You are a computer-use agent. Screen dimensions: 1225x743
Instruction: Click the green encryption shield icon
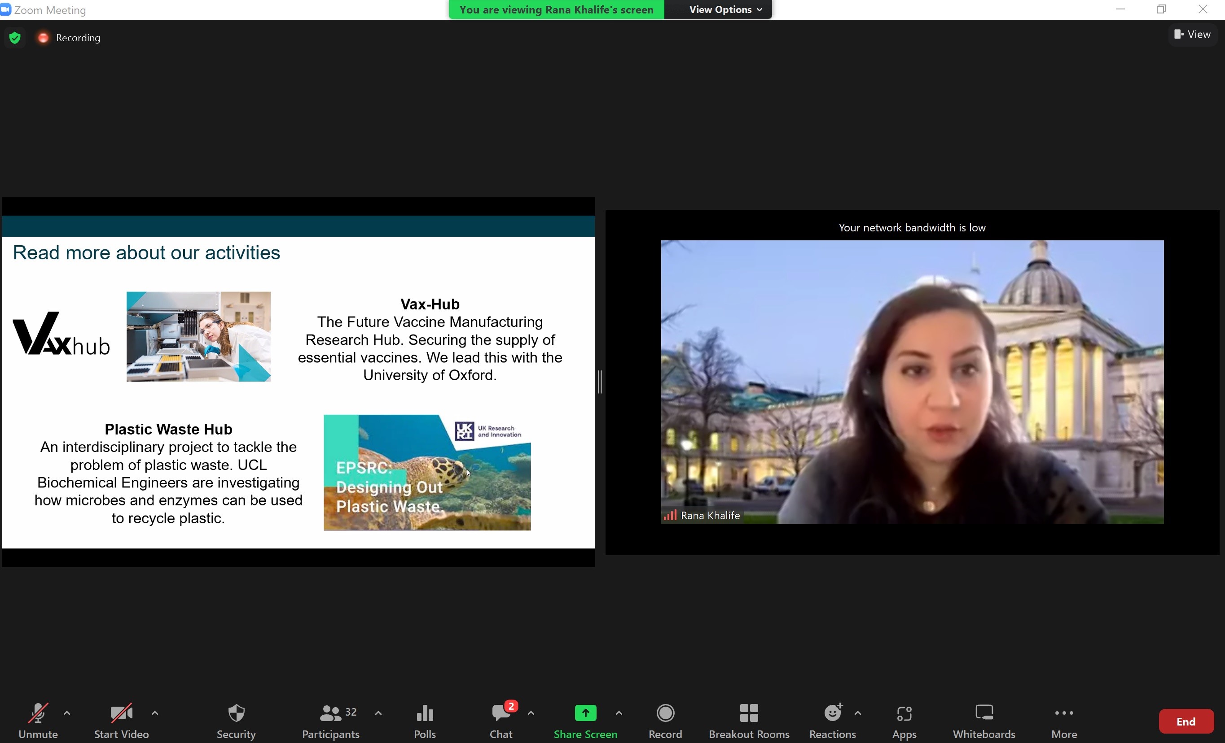15,38
